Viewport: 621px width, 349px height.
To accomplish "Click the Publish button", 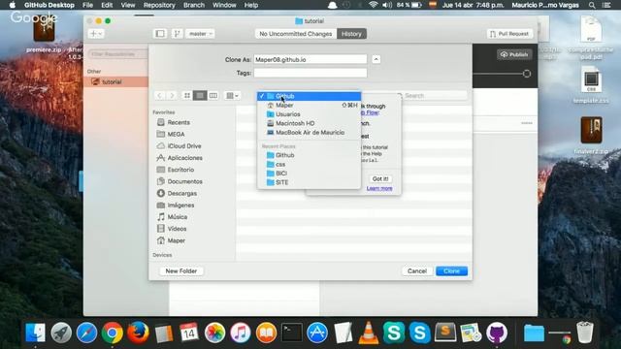I will (x=514, y=54).
